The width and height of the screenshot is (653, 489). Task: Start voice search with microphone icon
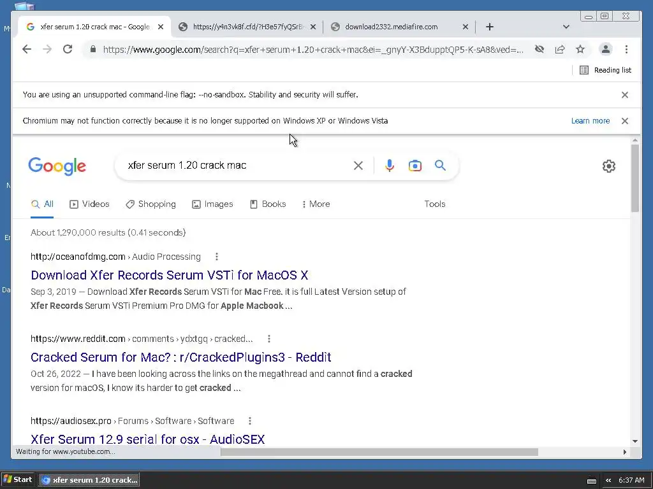390,166
